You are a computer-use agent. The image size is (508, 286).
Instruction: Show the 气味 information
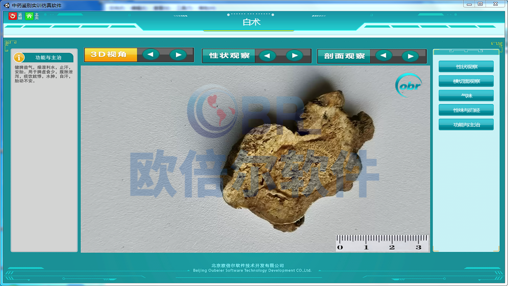(x=466, y=96)
